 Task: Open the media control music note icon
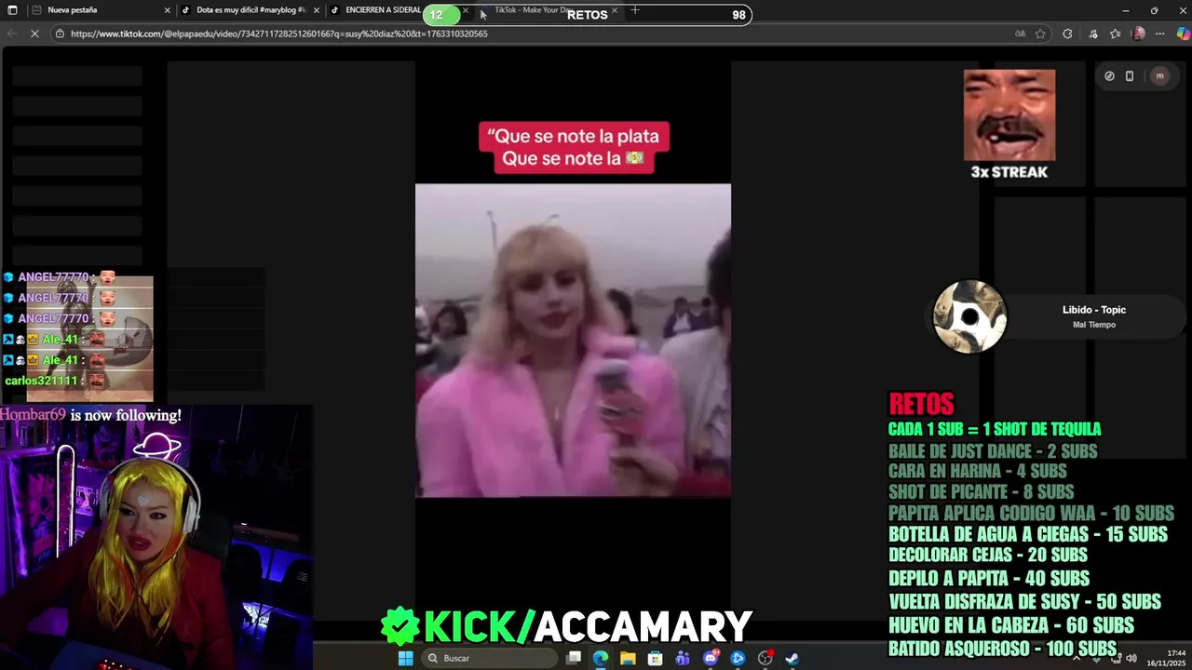[1094, 33]
